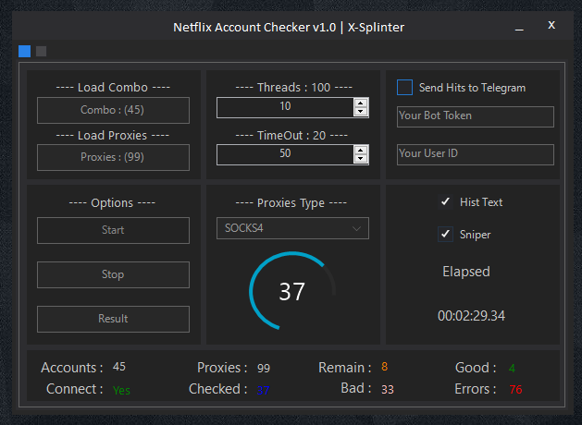Click the blue Checked count 37
This screenshot has height=425, width=582.
(x=263, y=390)
